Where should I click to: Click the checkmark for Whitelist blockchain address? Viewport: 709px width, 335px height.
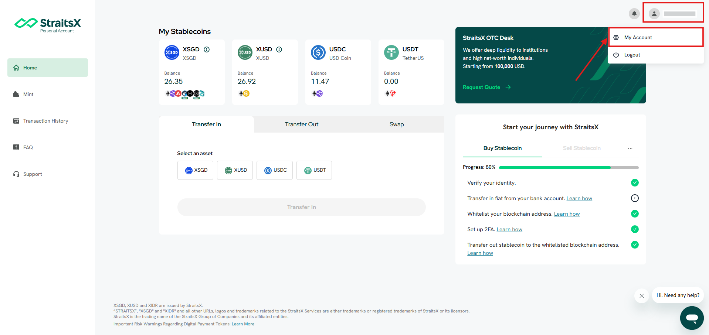coord(635,214)
